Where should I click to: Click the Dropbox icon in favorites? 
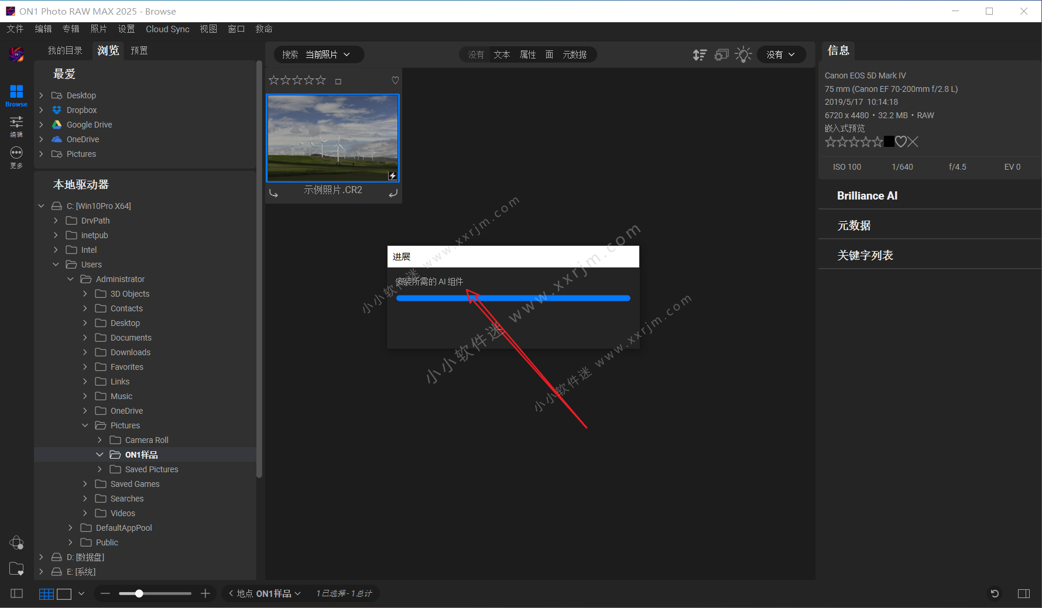57,110
